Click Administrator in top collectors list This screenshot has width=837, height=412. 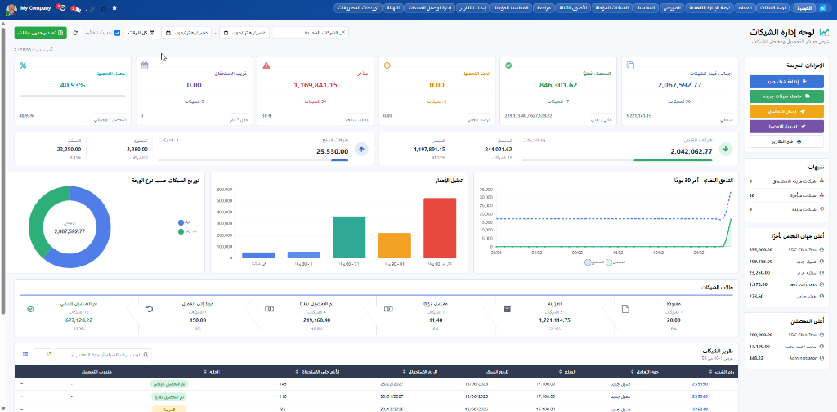click(803, 358)
